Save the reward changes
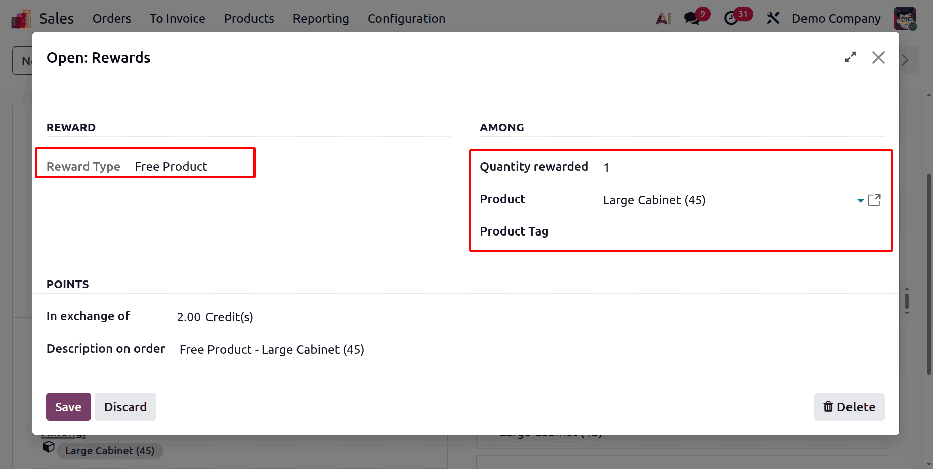This screenshot has width=933, height=469. (68, 407)
